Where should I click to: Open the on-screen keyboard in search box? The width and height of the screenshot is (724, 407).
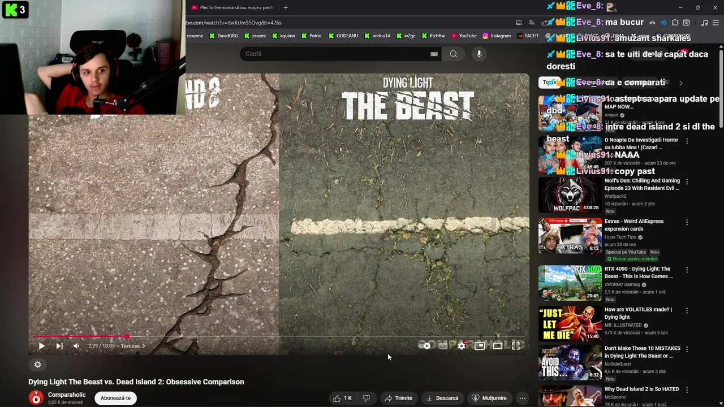pos(434,54)
